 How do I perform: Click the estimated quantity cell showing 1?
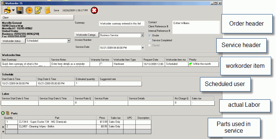point(87,83)
